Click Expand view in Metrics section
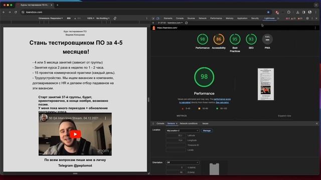The image size is (321, 180). 284,116
